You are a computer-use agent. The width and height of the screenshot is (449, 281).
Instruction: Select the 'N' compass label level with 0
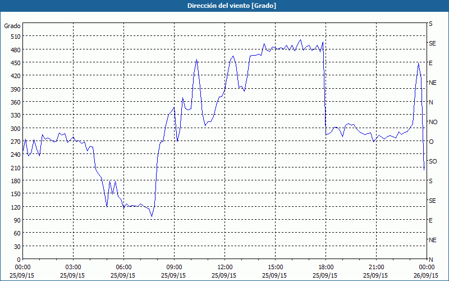[430, 260]
